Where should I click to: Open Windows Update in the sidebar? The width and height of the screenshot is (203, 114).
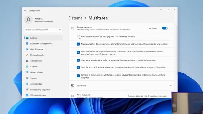tap(43, 95)
